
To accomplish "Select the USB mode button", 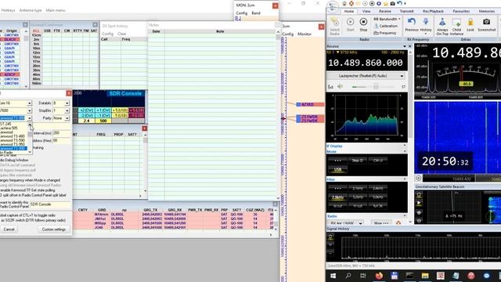I will point(337,169).
